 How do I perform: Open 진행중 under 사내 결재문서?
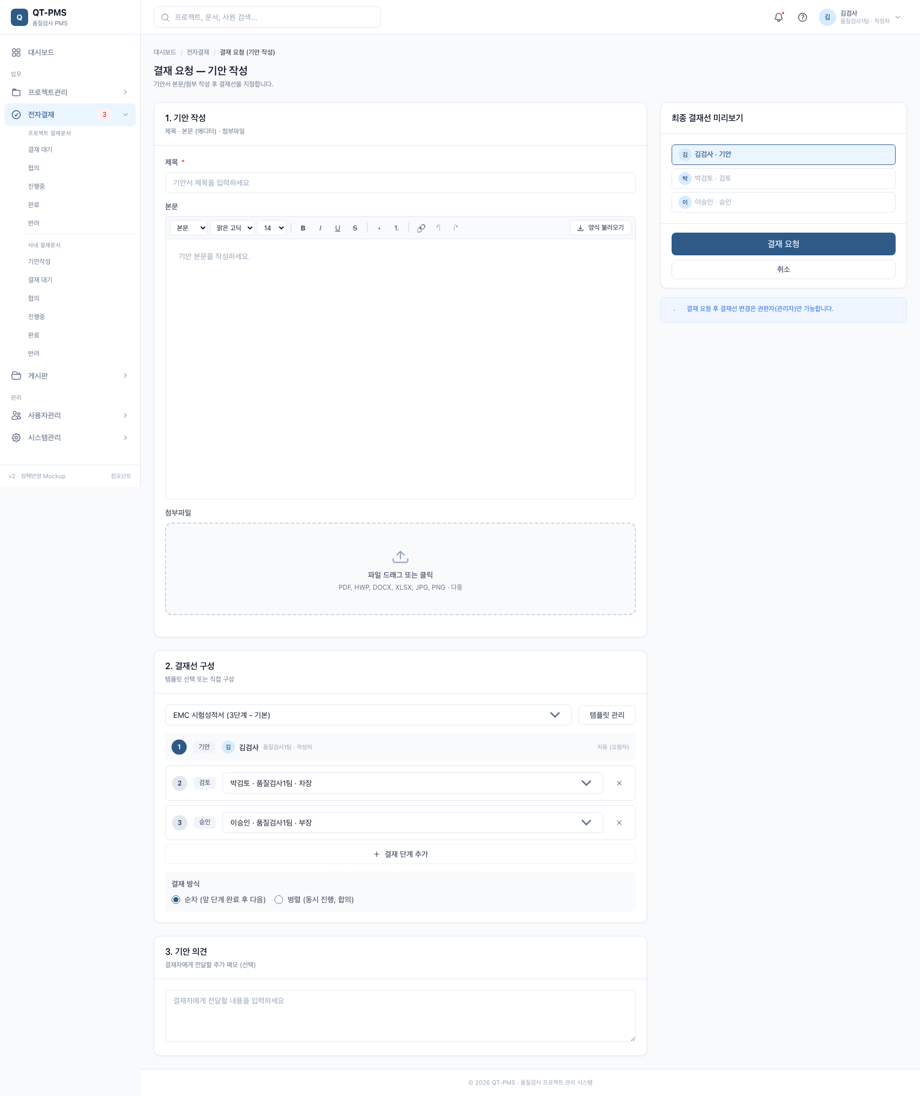(x=36, y=317)
